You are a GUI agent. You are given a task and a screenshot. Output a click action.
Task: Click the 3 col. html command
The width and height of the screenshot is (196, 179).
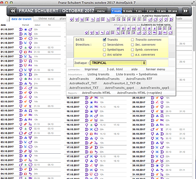point(115,69)
